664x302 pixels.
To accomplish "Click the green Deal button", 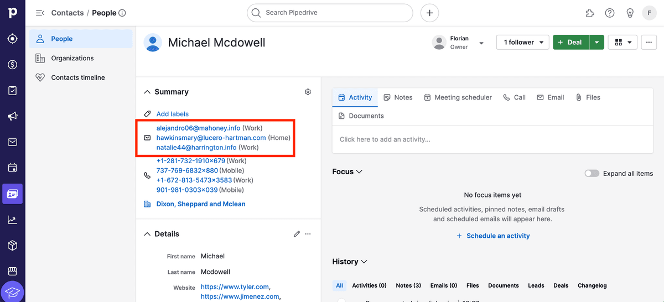I will 570,42.
